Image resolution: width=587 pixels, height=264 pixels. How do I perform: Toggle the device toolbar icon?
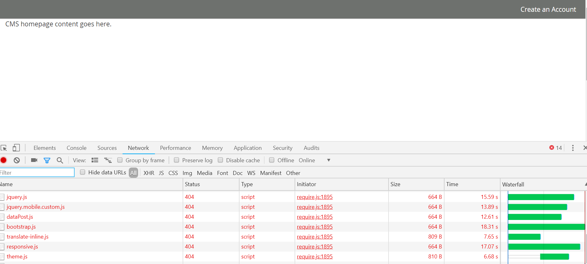coord(16,148)
